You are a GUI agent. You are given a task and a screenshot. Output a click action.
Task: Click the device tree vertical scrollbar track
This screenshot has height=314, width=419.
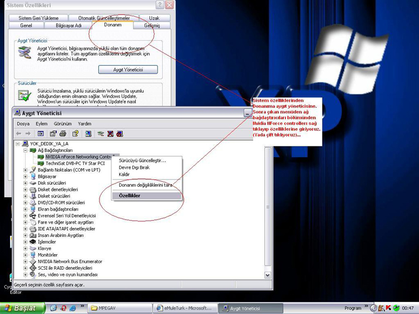(267, 209)
